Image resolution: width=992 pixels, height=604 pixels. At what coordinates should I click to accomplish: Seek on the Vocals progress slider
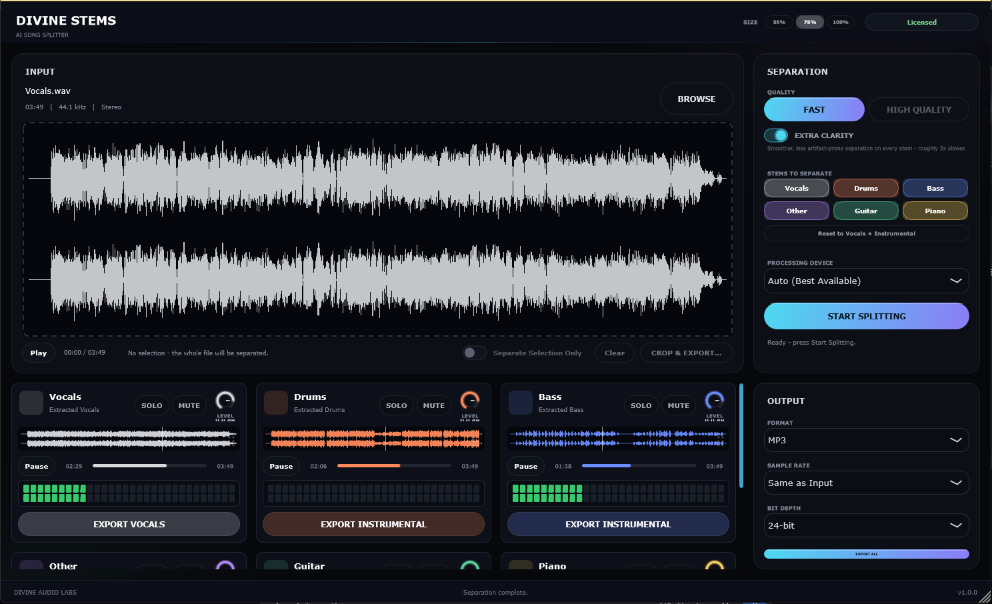[149, 466]
